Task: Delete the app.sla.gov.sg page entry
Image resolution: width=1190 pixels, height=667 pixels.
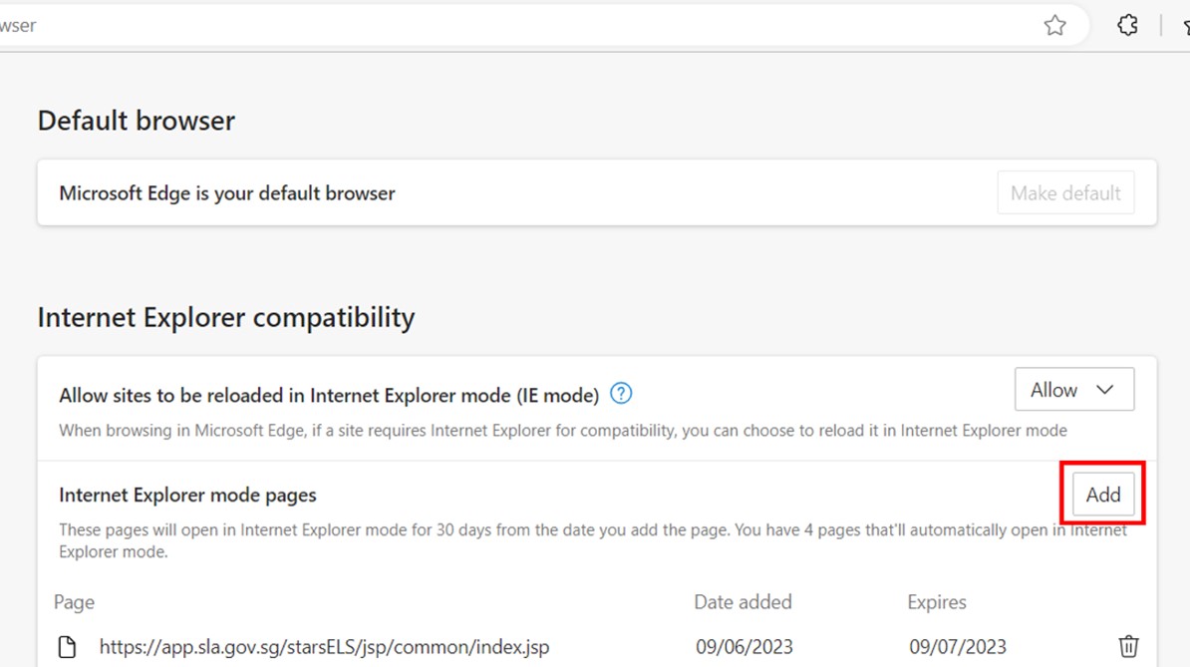Action: pos(1128,646)
